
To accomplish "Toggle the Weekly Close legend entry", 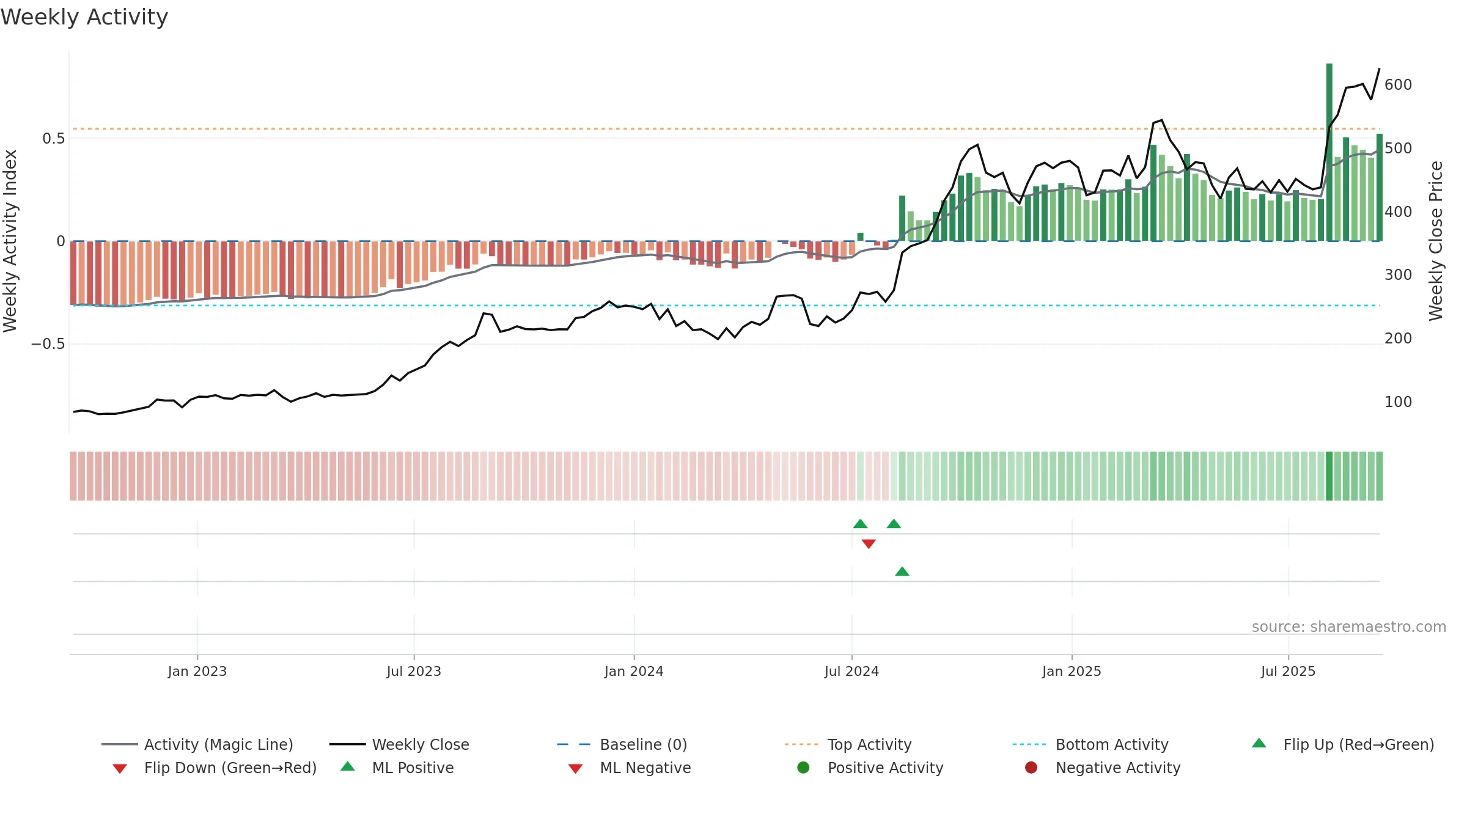I will click(399, 744).
